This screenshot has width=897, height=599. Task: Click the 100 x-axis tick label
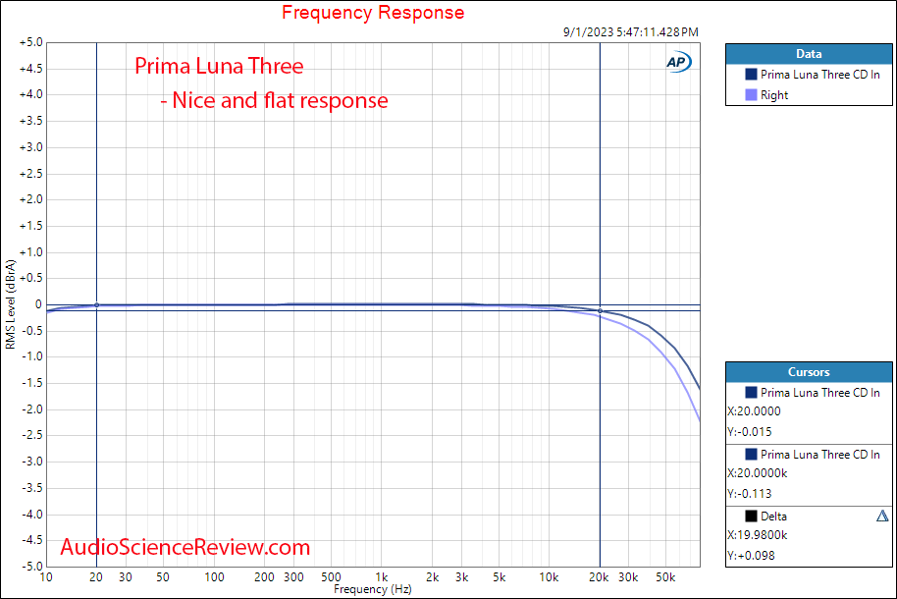click(215, 577)
